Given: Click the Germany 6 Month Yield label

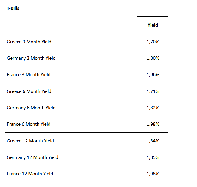Looking at the screenshot, I should (x=31, y=108).
